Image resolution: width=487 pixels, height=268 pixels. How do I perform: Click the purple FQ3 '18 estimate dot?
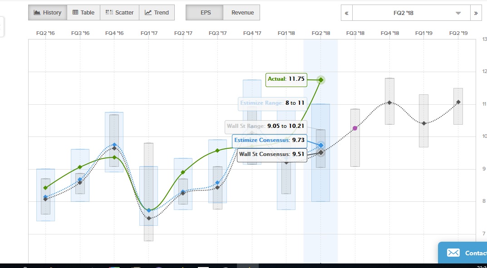[x=355, y=128]
